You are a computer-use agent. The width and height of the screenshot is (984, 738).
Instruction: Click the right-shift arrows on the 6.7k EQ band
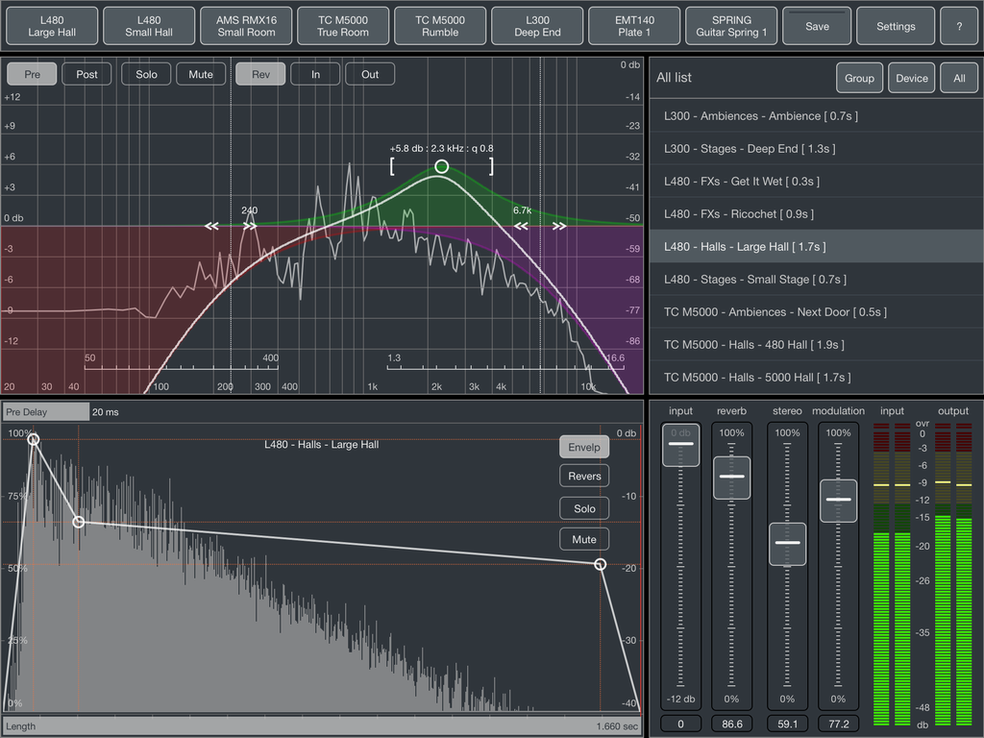(x=560, y=225)
